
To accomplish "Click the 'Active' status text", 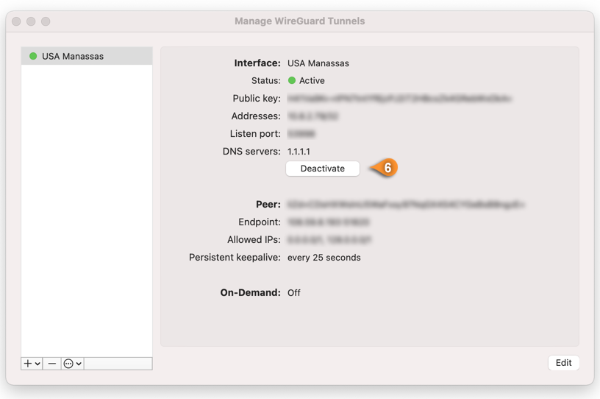I will click(x=312, y=80).
